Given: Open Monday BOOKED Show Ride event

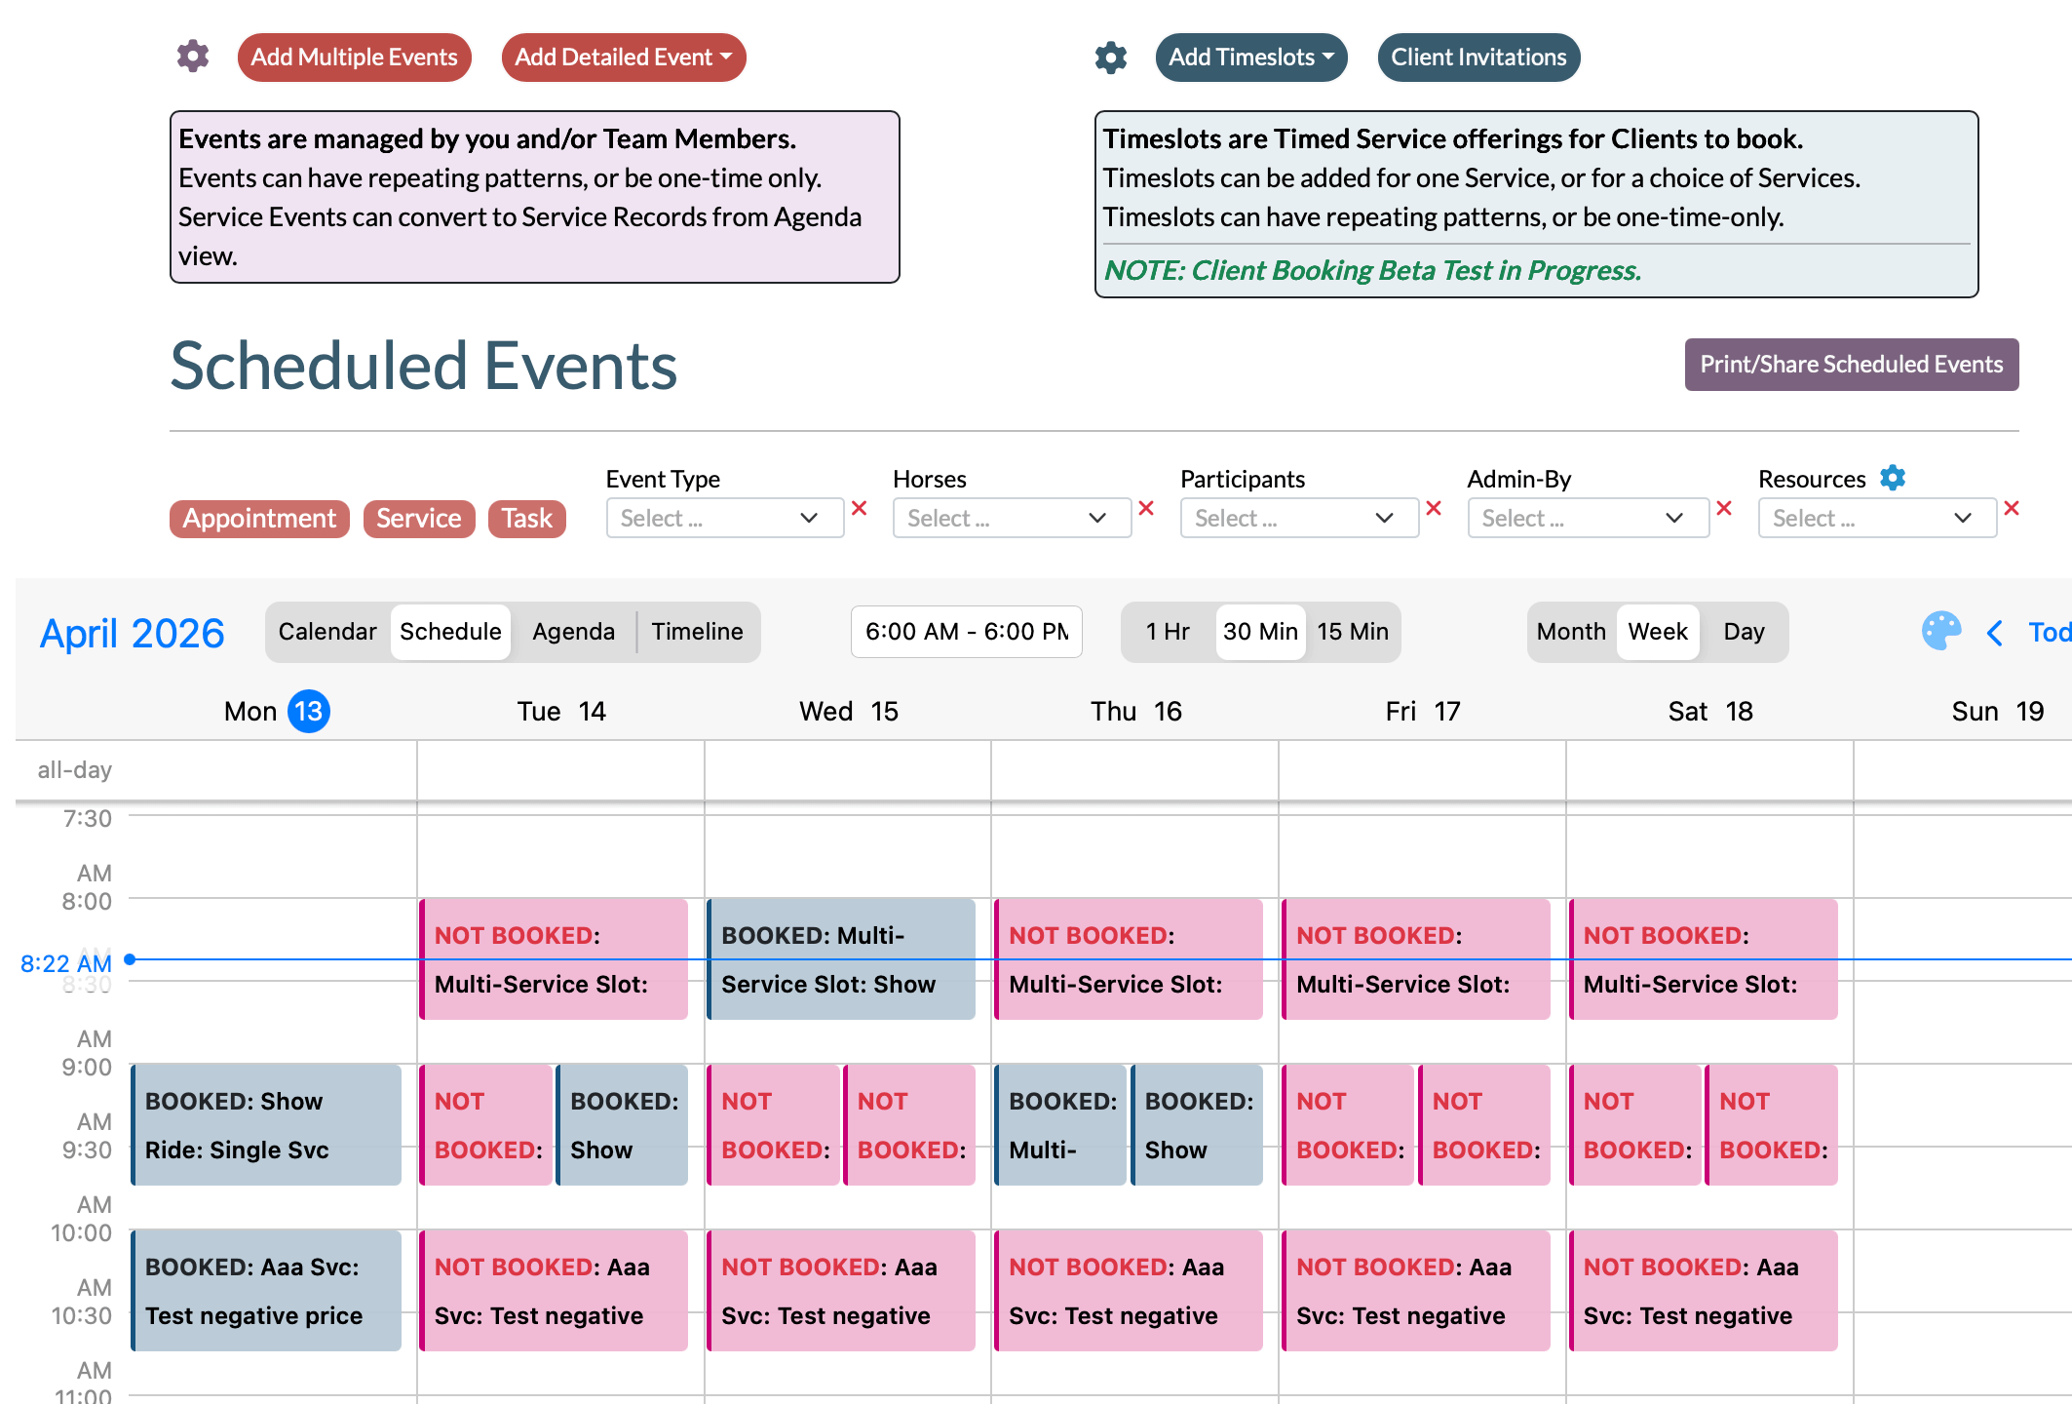Looking at the screenshot, I should (266, 1125).
